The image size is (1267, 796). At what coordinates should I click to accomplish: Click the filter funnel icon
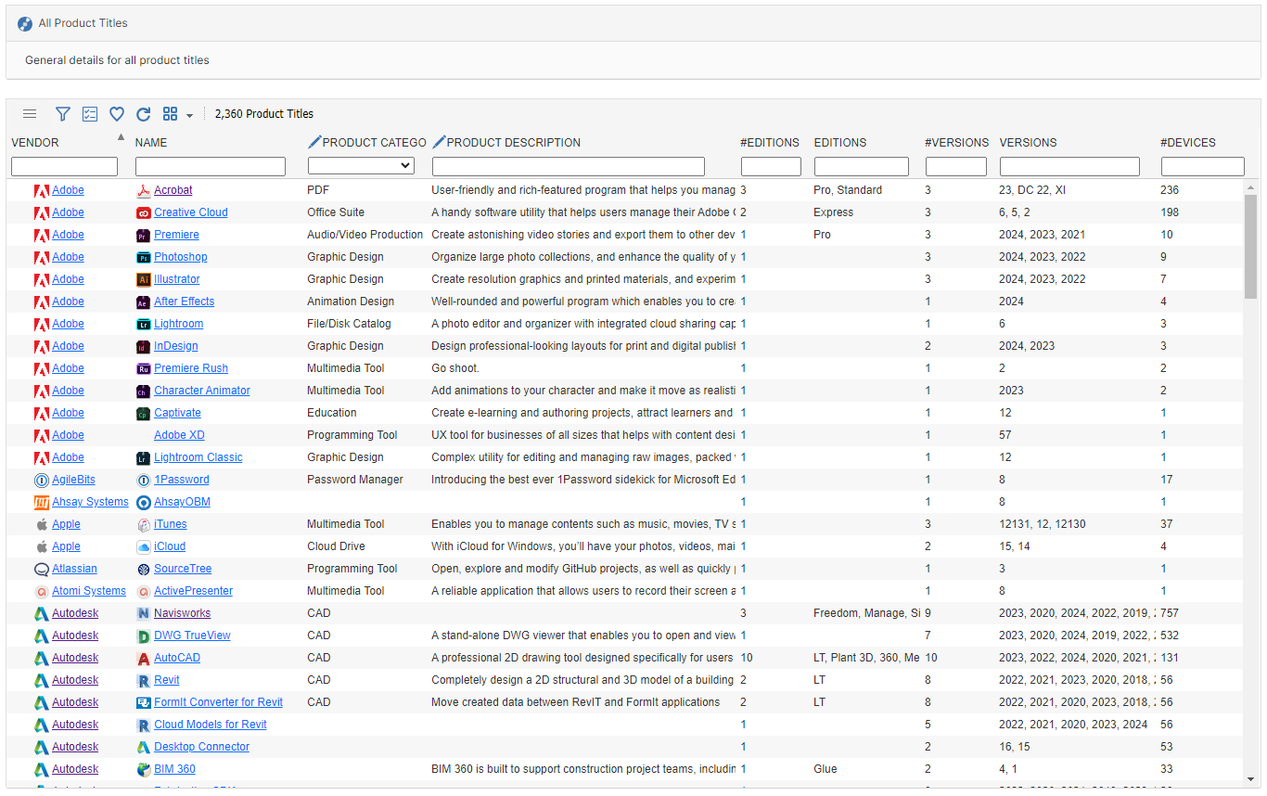pyautogui.click(x=63, y=114)
